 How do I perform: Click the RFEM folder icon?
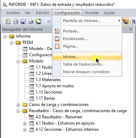click(18, 42)
